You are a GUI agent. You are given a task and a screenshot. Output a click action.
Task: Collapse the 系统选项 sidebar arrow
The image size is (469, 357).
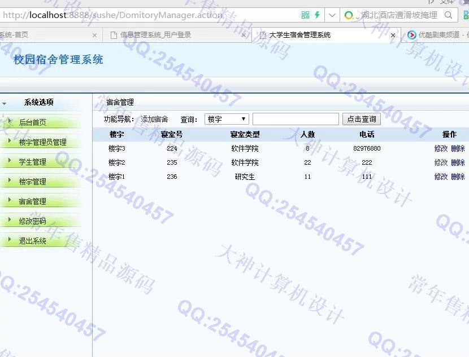pos(4,104)
